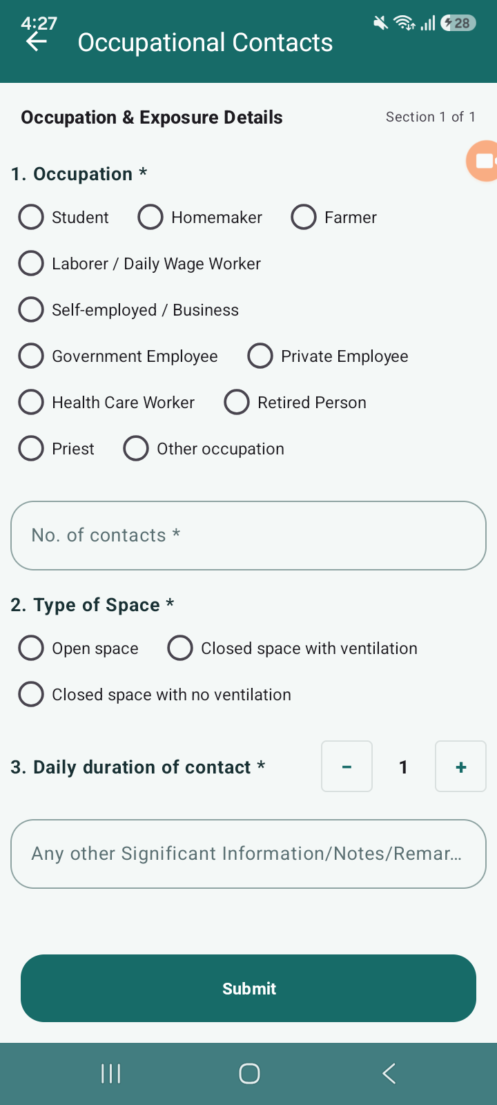497x1105 pixels.
Task: Select the Student occupation option
Action: coord(64,217)
